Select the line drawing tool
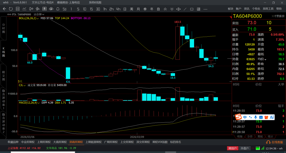The width and height of the screenshot is (286, 153). pyautogui.click(x=185, y=9)
